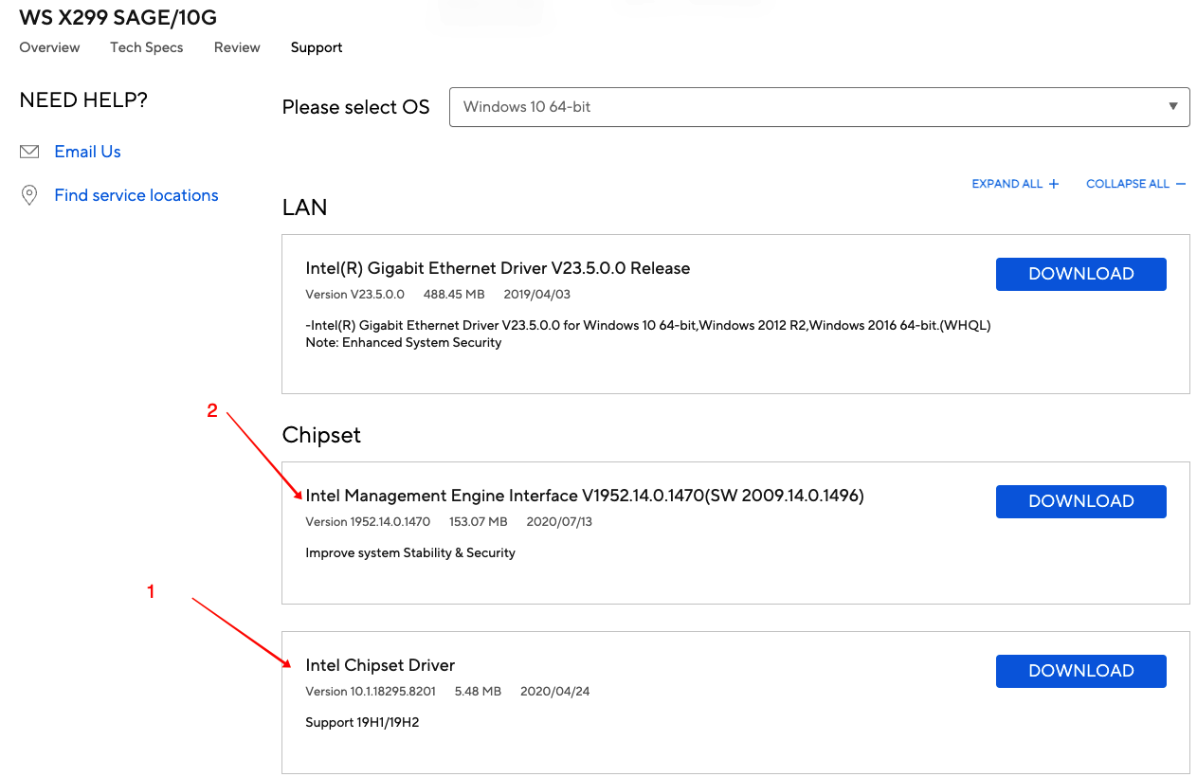The height and width of the screenshot is (777, 1197).
Task: Click the 2020/07/13 release date
Action: tap(559, 522)
